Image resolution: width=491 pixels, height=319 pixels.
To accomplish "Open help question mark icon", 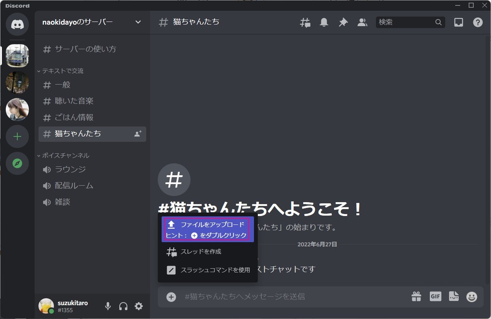I will (x=478, y=22).
